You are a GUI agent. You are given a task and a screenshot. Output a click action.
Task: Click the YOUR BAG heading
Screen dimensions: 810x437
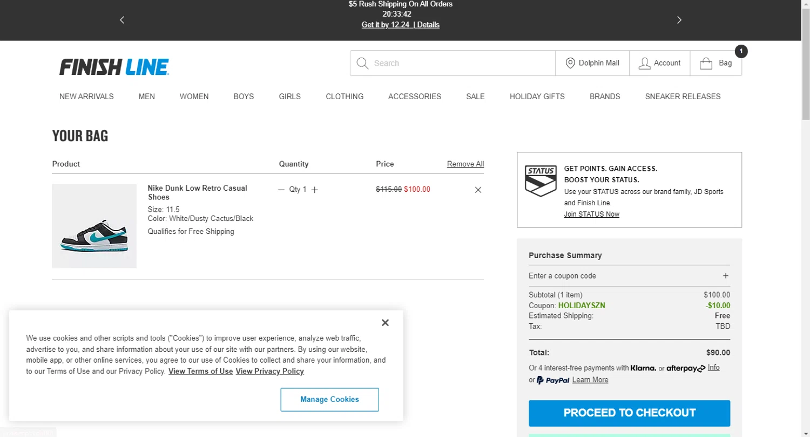click(80, 136)
